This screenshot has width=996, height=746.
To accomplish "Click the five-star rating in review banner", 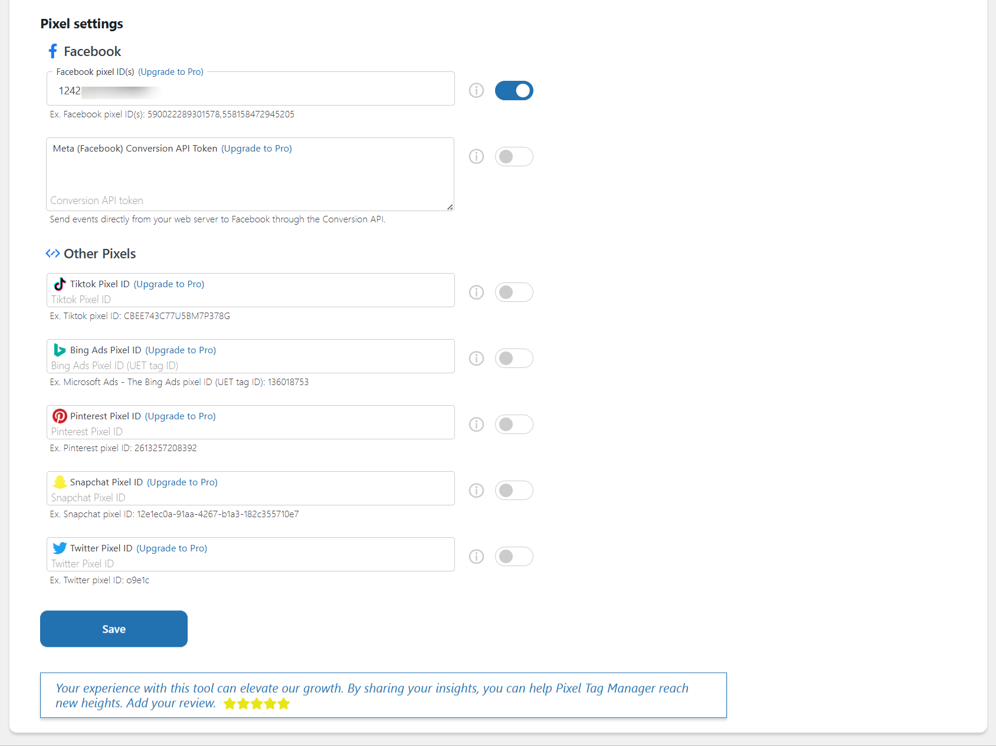I will [257, 703].
